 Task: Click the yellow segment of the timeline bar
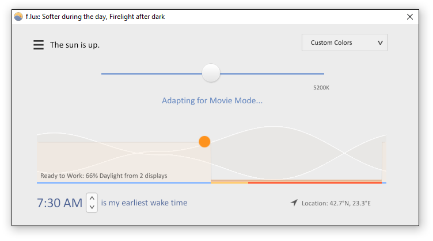[229, 182]
